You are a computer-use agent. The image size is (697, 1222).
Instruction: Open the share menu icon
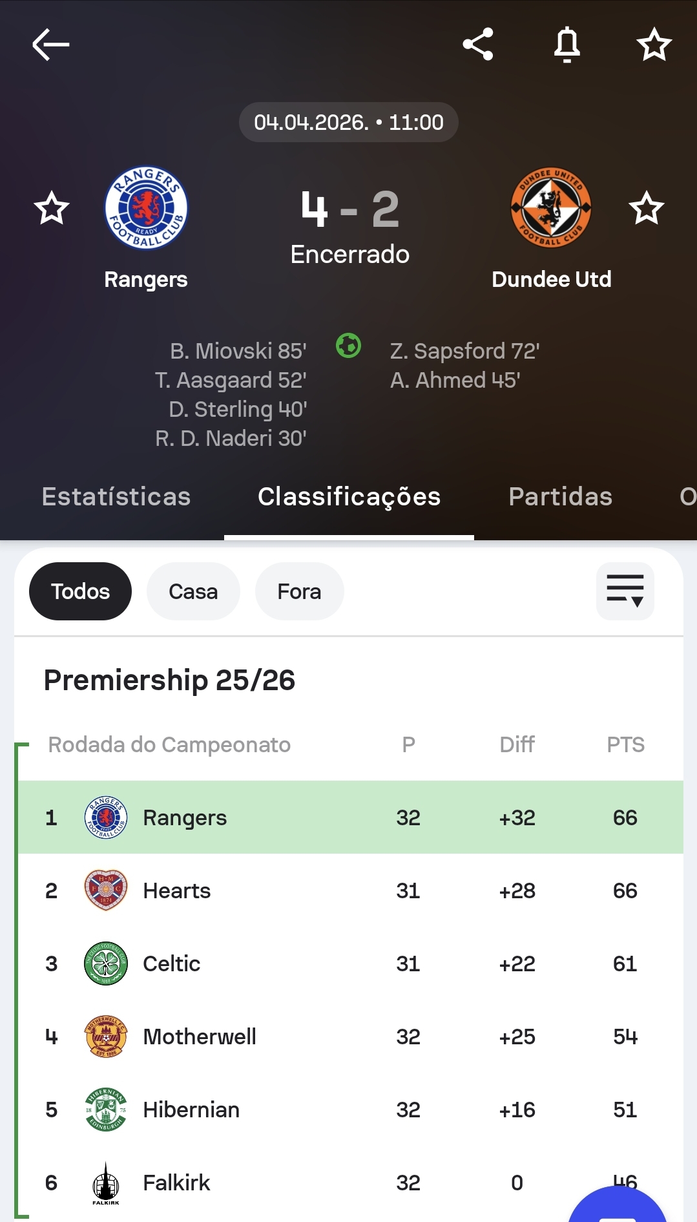point(478,45)
